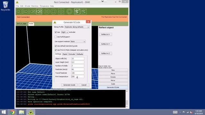Open the touch keyboard tray icon
Screen dimensions: 205x115
click(x=175, y=112)
